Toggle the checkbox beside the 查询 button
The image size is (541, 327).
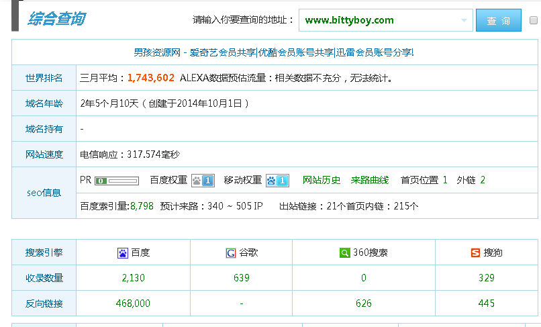pos(534,20)
